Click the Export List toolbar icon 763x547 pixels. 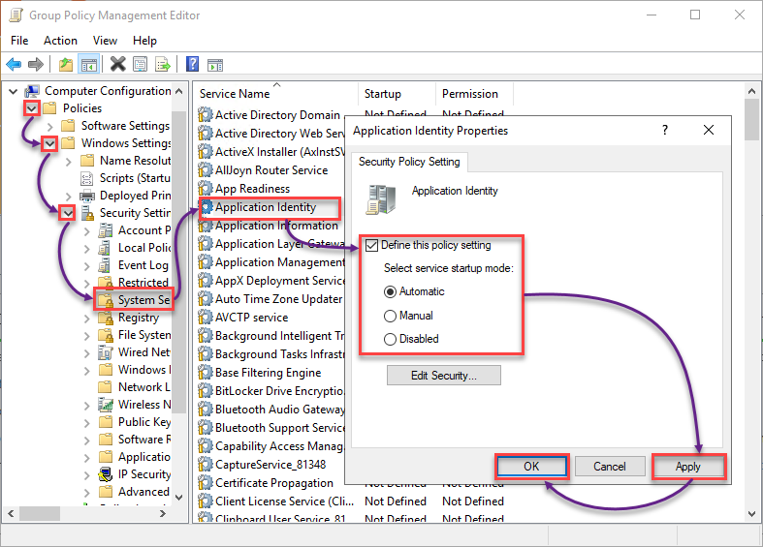pyautogui.click(x=163, y=64)
